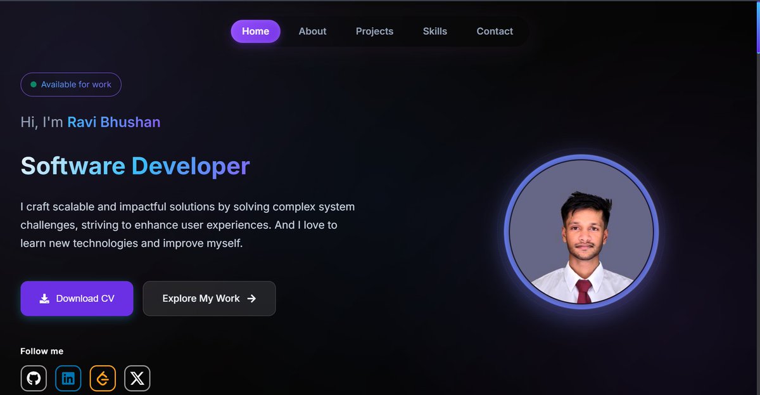The width and height of the screenshot is (760, 395).
Task: Click the Download CV button
Action: tap(77, 298)
